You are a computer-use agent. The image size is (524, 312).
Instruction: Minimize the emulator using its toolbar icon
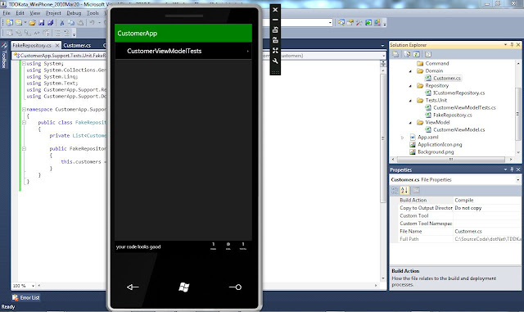coord(275,20)
